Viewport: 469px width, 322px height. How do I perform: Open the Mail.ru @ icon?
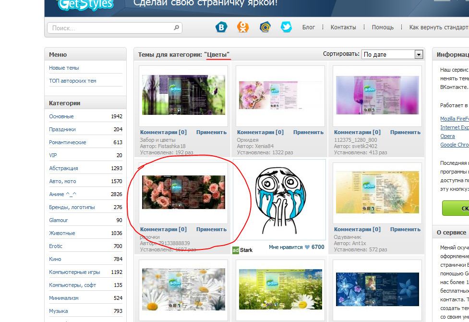tap(265, 27)
